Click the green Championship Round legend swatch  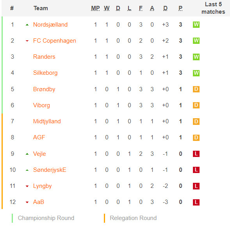tap(12, 218)
